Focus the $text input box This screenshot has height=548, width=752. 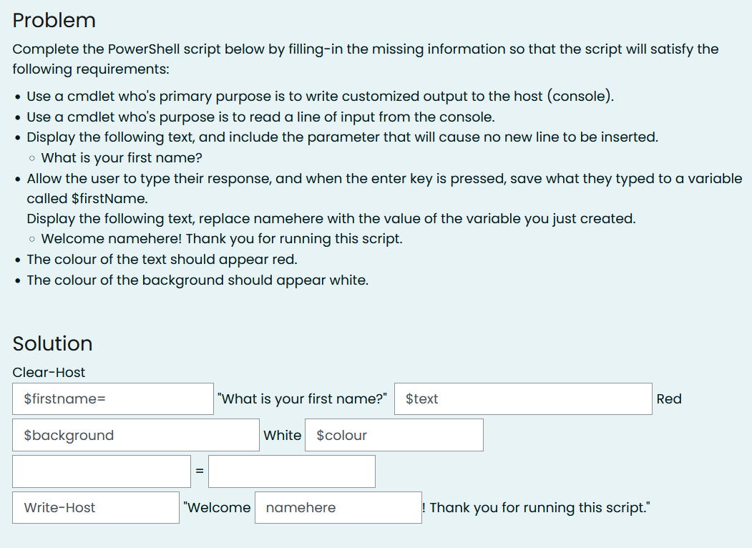tap(523, 399)
